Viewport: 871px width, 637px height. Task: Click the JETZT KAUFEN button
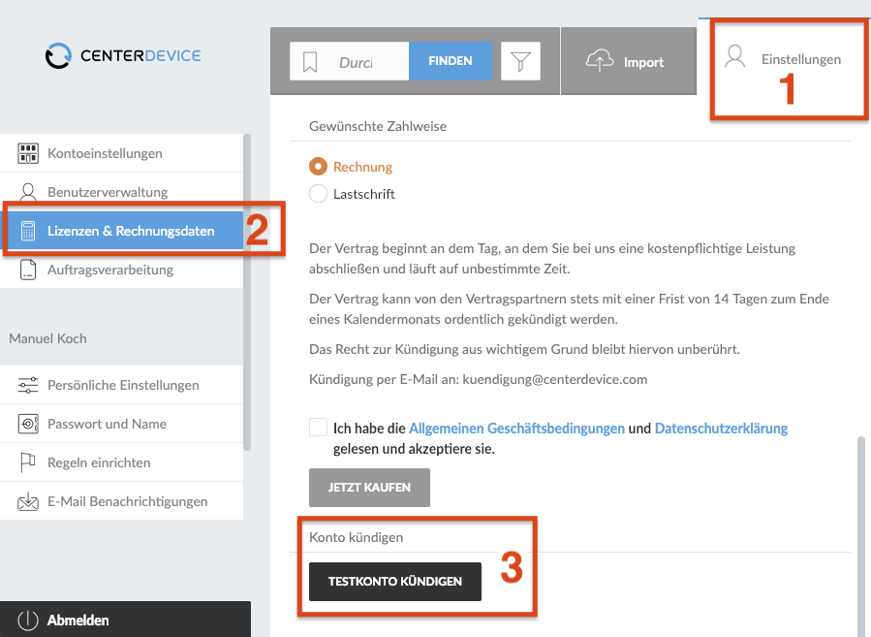[369, 488]
